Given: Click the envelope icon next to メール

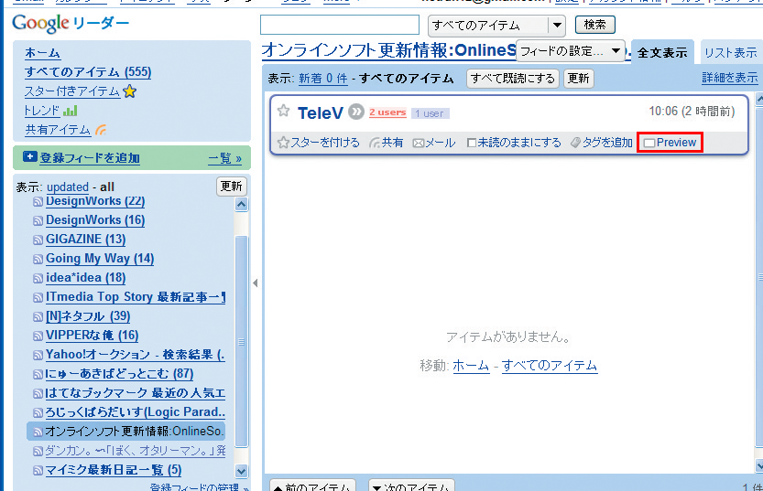Looking at the screenshot, I should (x=419, y=144).
